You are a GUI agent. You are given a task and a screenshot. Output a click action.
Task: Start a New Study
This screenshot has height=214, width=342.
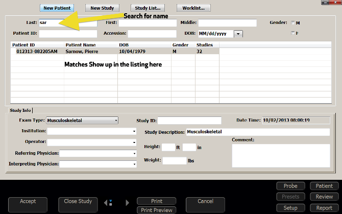point(102,8)
